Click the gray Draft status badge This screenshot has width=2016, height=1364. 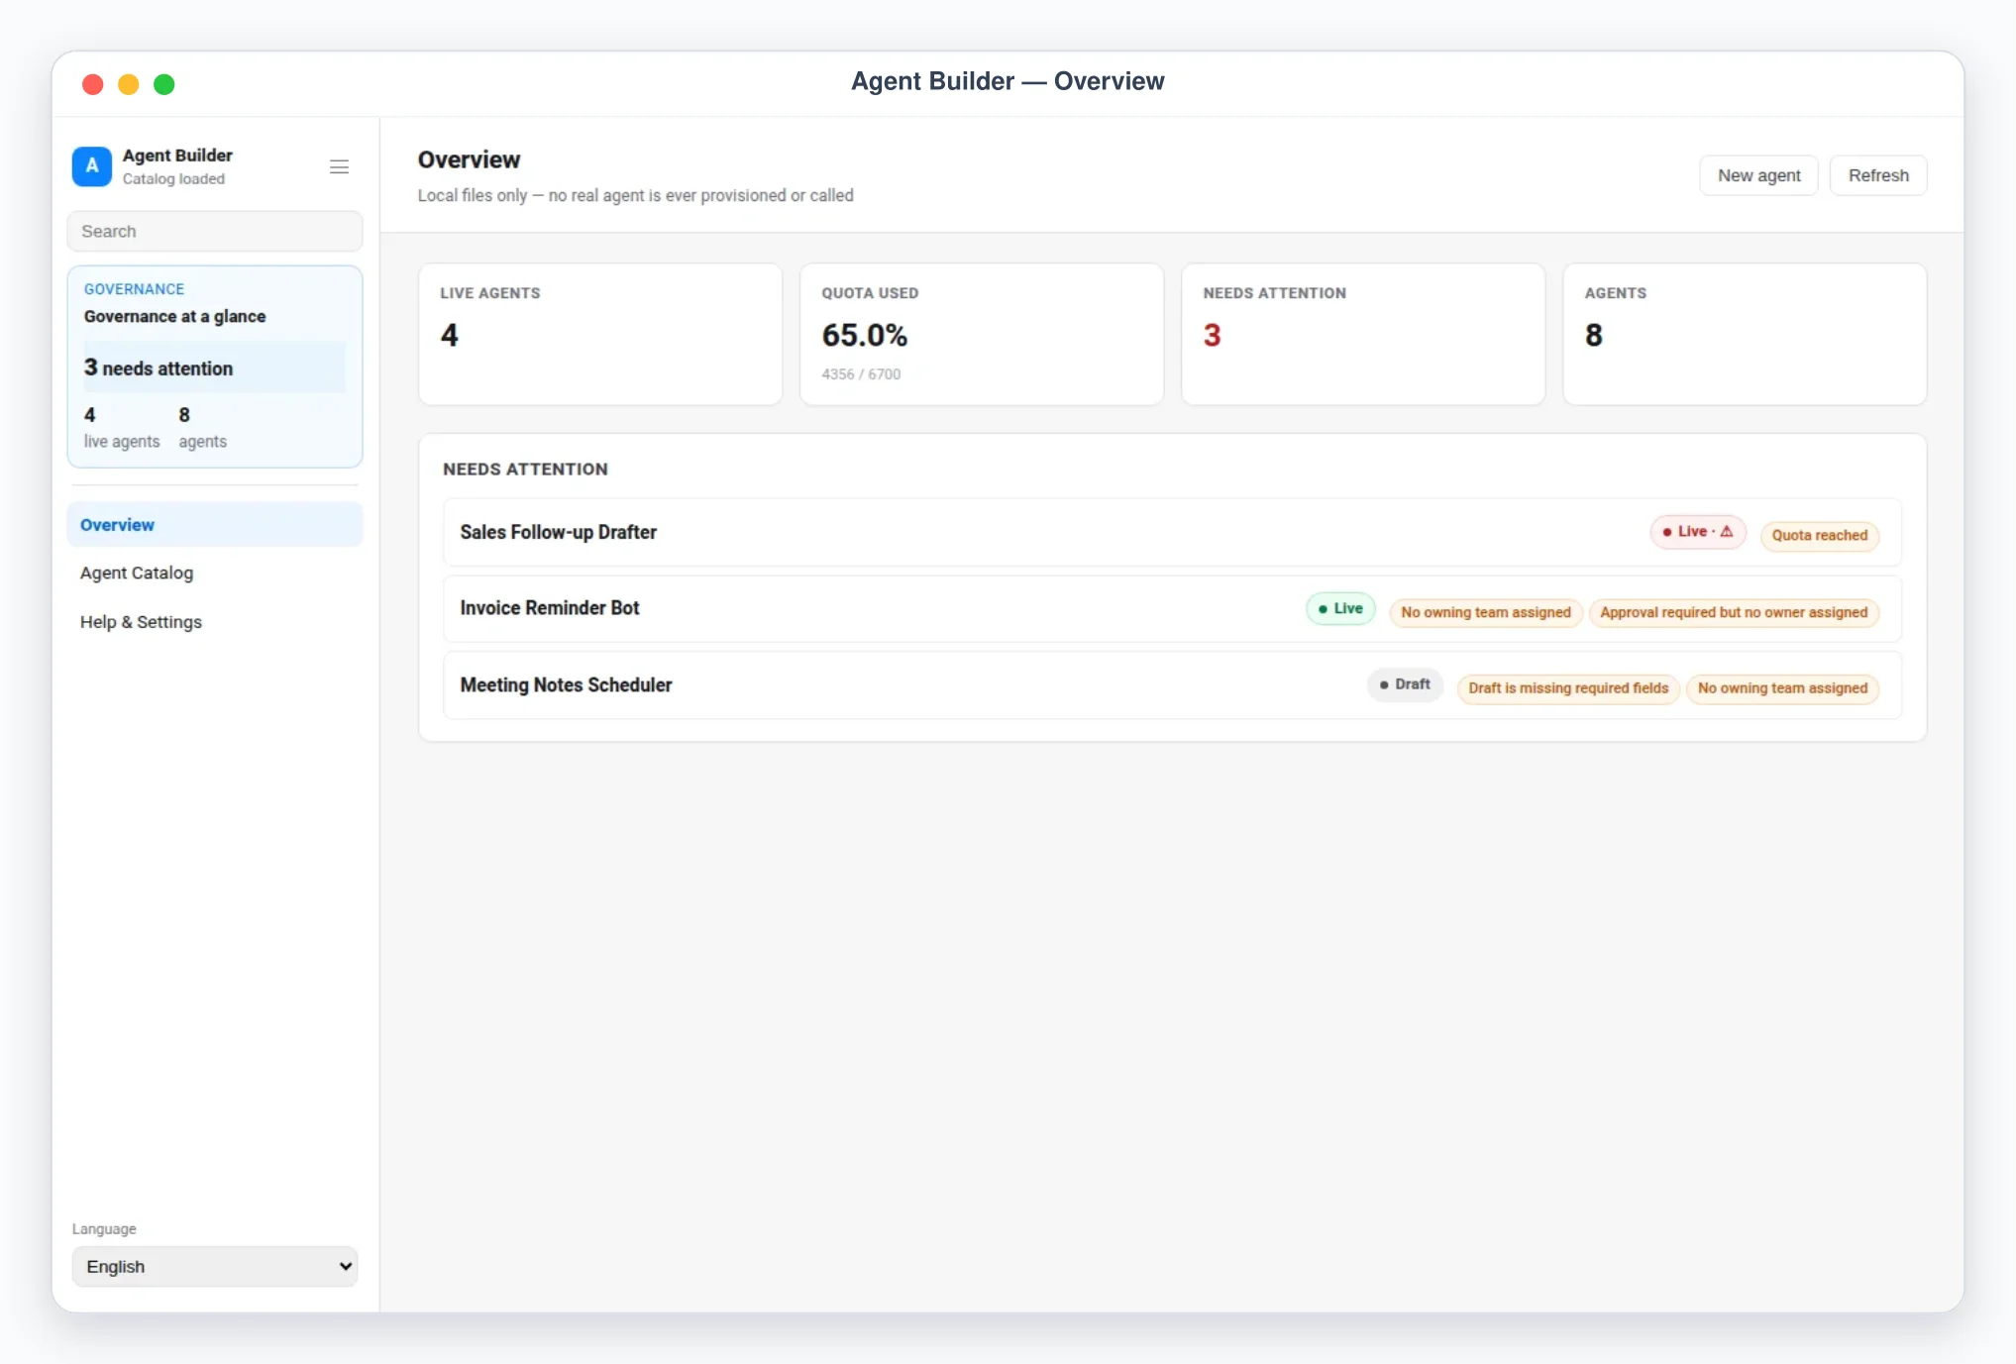pos(1405,684)
